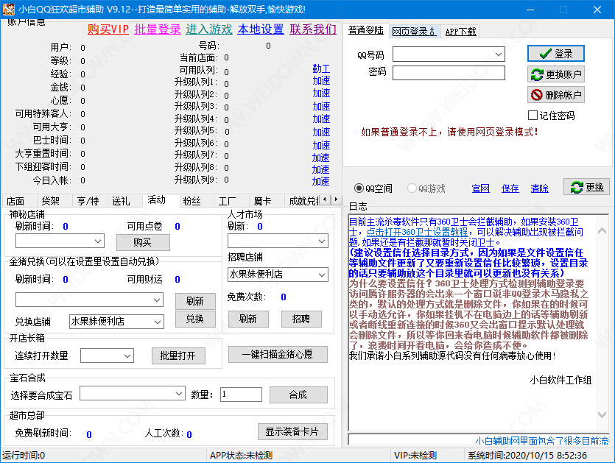615x463 pixels.
Task: Click the 显示装备卡片 button
Action: click(292, 431)
